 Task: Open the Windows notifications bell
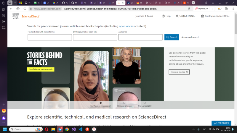(x=233, y=129)
